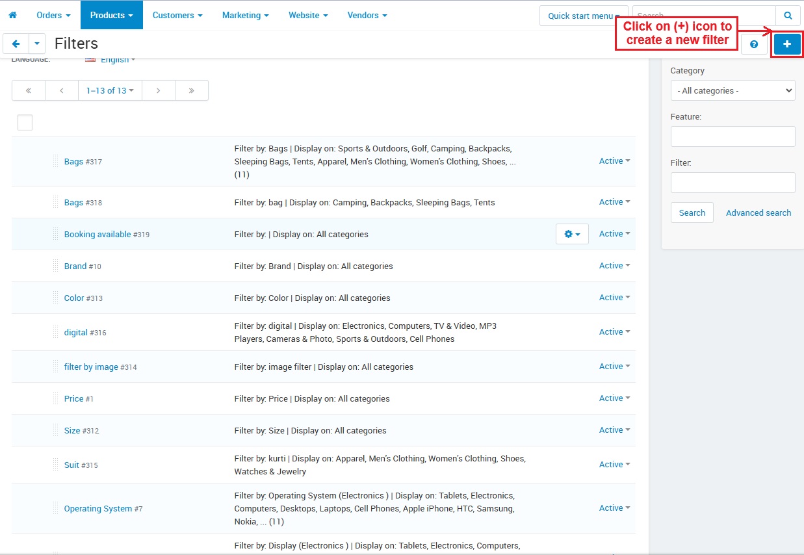Open the Products menu
804x555 pixels.
tap(111, 15)
